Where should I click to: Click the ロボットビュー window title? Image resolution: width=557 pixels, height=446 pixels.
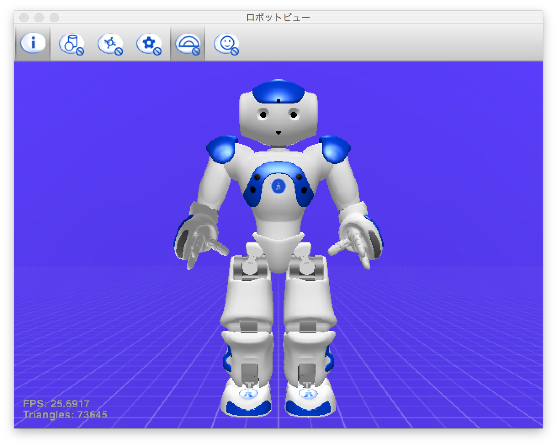278,17
